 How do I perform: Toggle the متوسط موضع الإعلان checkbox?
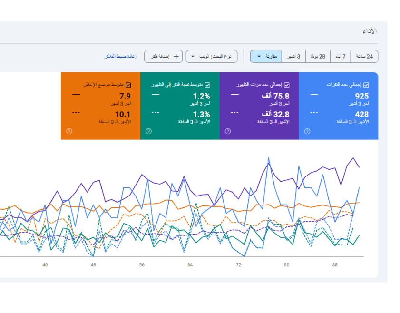click(128, 85)
